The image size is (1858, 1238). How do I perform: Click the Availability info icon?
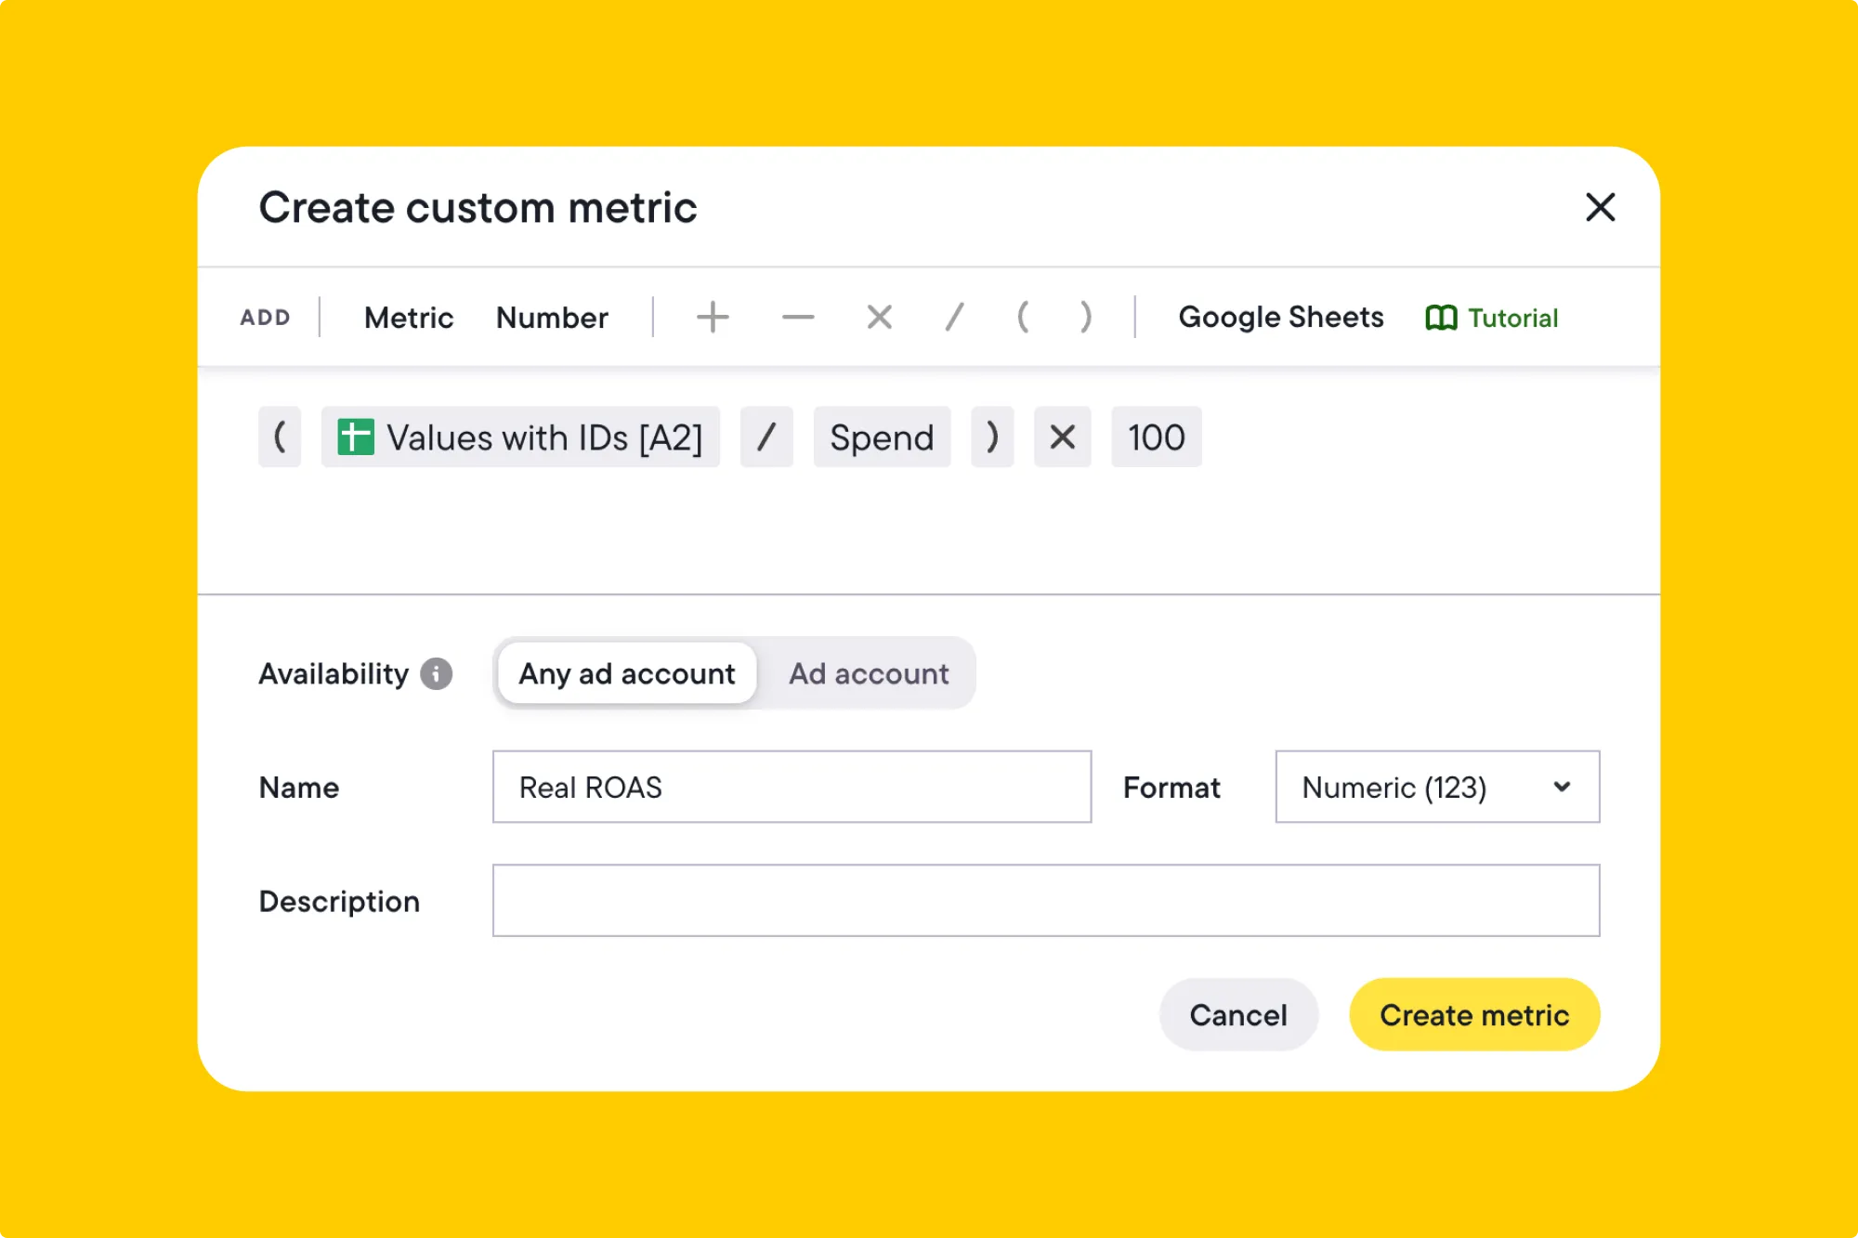pyautogui.click(x=436, y=673)
